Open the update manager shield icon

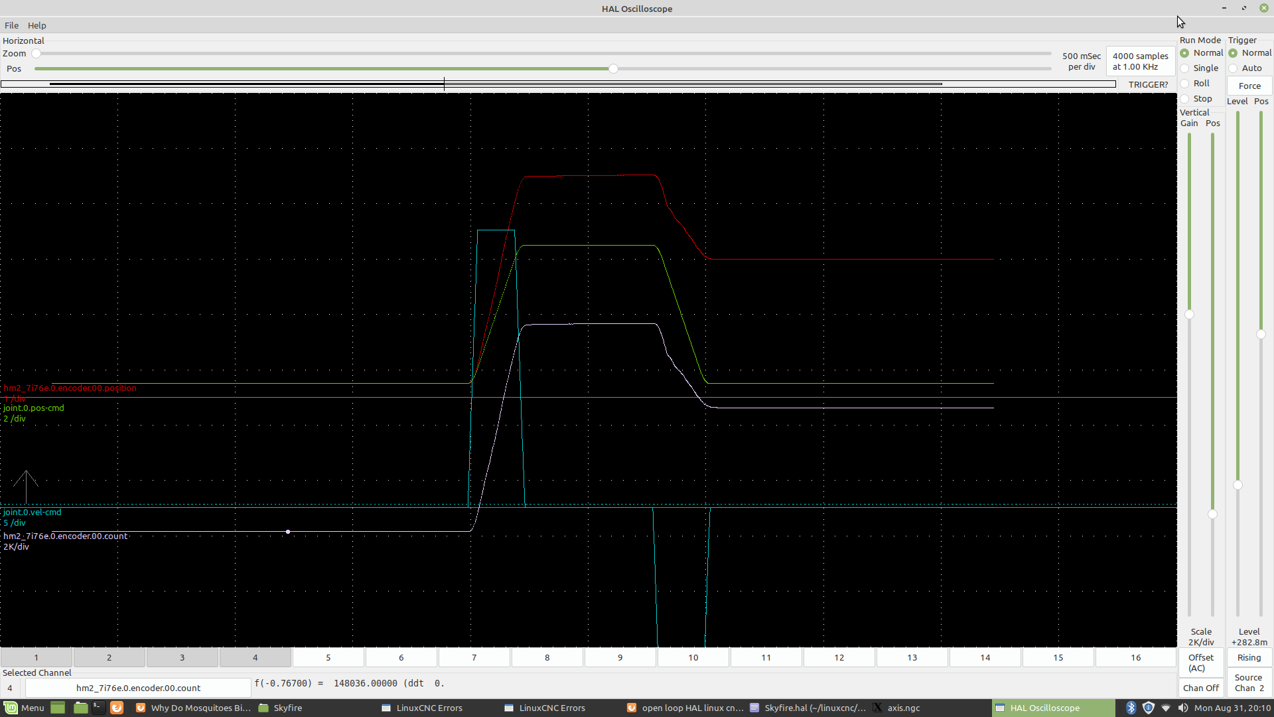[x=1149, y=708]
